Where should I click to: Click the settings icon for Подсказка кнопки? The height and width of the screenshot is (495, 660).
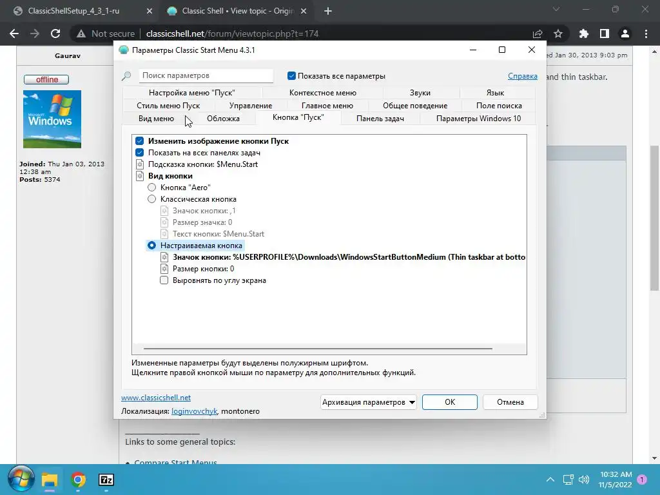(x=140, y=164)
